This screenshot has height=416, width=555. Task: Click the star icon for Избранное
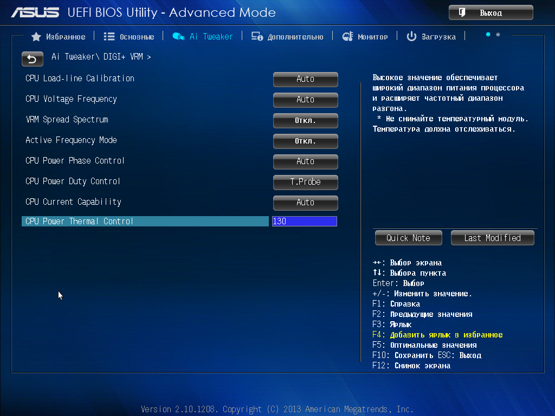tap(36, 37)
